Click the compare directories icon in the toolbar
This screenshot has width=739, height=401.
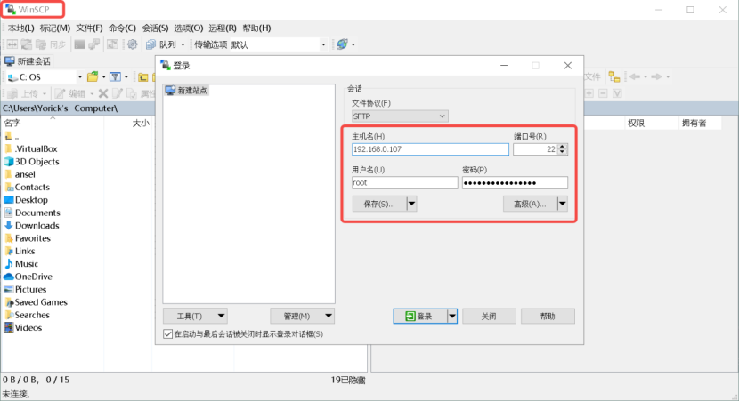(12, 44)
